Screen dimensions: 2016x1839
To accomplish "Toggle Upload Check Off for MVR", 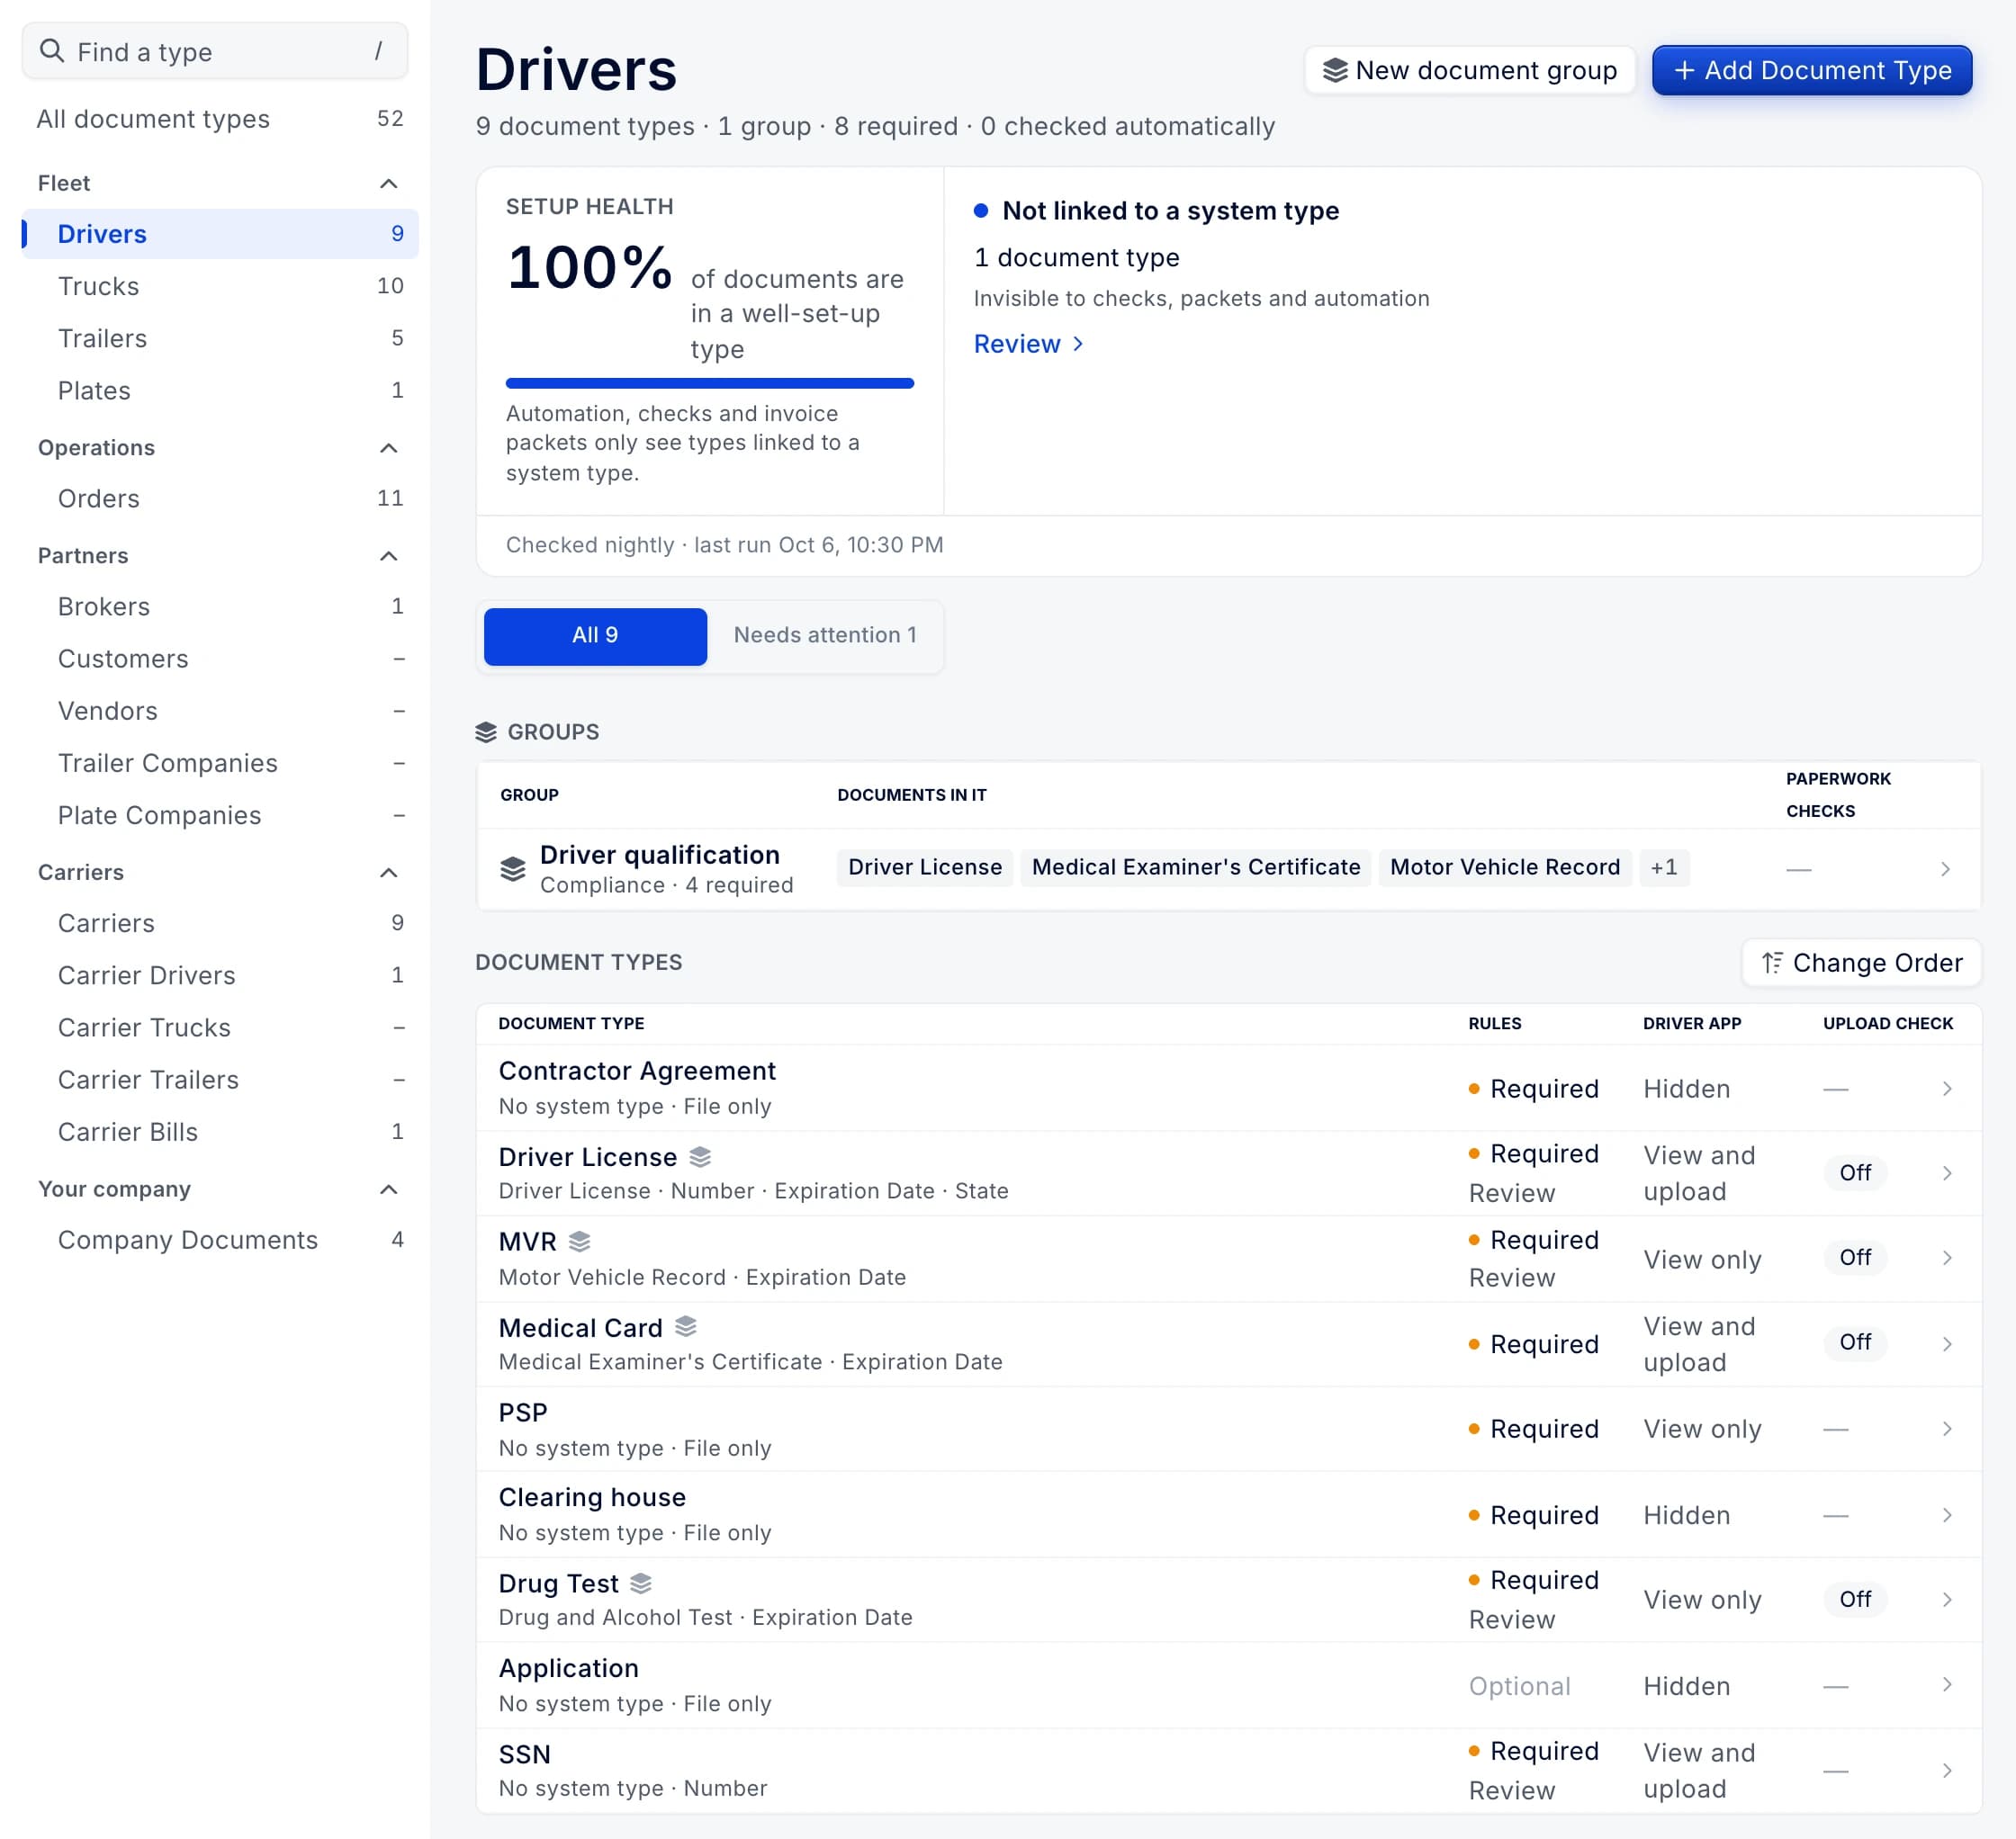I will click(x=1855, y=1257).
